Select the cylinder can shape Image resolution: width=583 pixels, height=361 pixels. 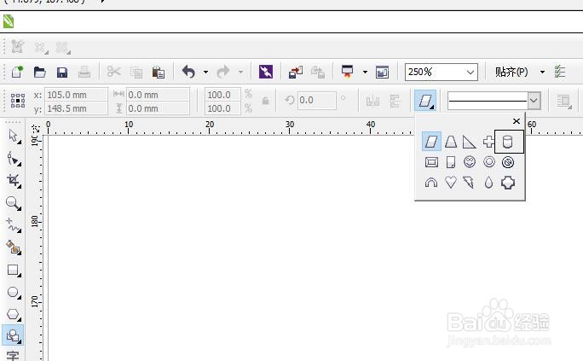[x=507, y=142]
